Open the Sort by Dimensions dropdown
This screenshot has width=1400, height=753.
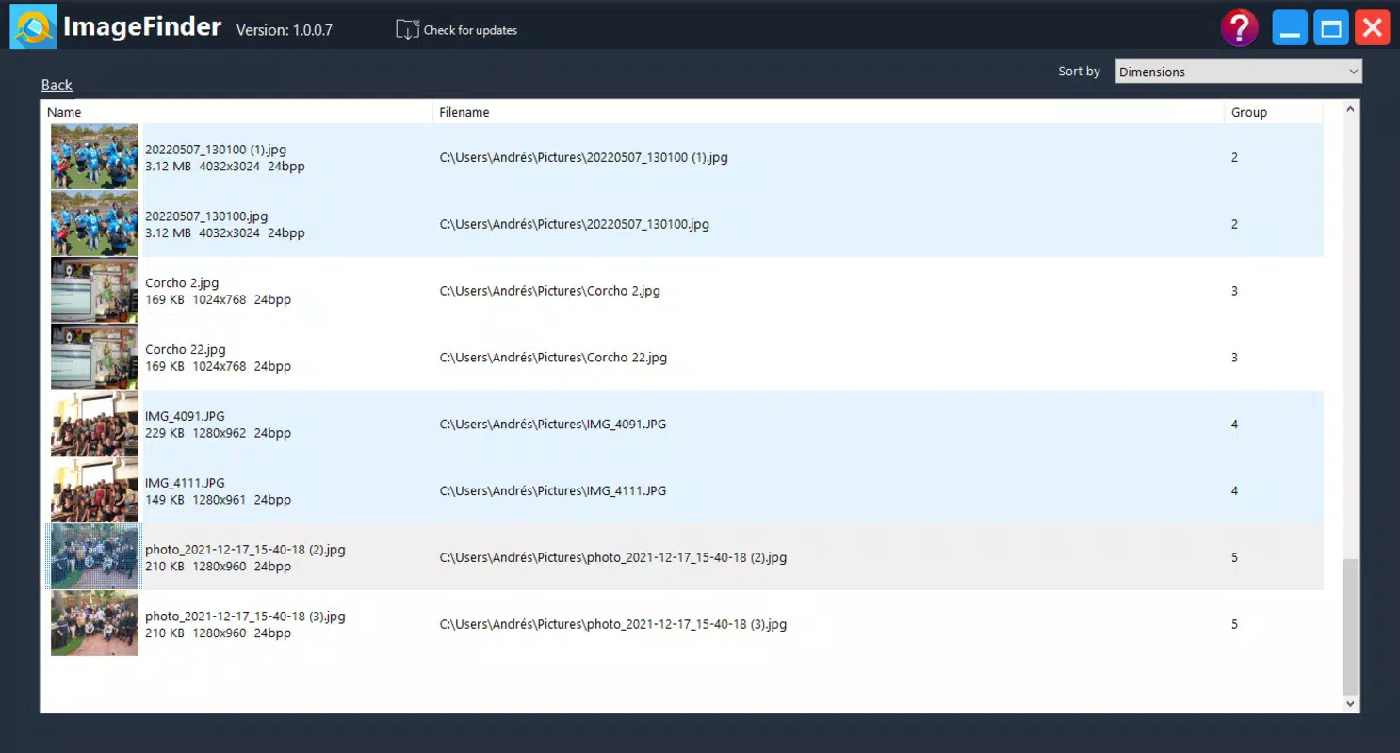pyautogui.click(x=1238, y=72)
